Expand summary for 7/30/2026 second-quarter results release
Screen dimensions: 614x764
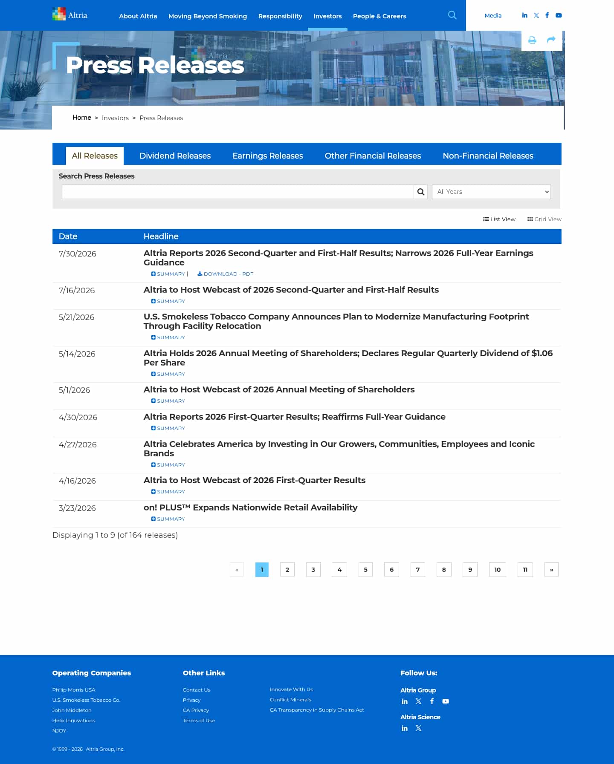point(168,274)
